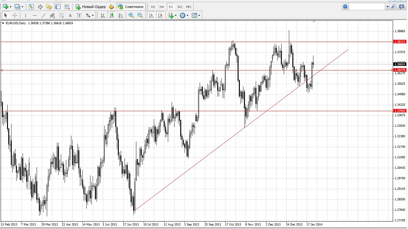Image resolution: width=408 pixels, height=229 pixels.
Task: Open the Navigator folder-star icon
Action: tap(49, 7)
